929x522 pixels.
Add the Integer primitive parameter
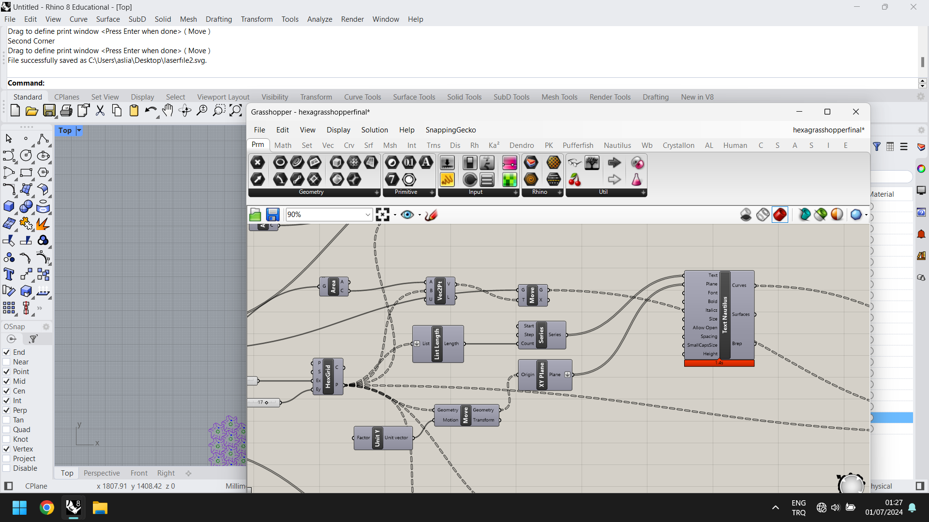(x=392, y=180)
